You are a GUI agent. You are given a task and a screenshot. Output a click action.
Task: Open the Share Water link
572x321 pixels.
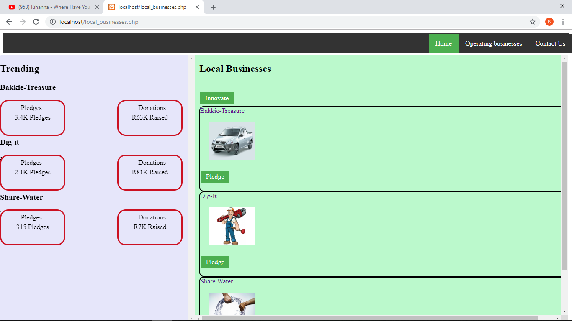tap(216, 281)
